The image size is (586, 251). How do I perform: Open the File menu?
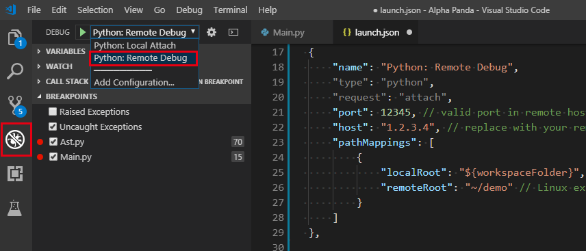(34, 10)
